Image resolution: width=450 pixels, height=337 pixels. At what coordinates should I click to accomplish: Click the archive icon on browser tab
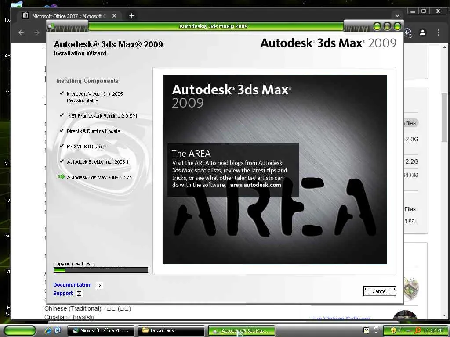[x=25, y=15]
